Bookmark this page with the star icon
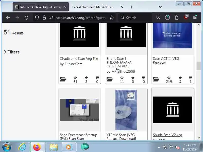Image resolution: width=203 pixels, height=152 pixels. pos(112,17)
